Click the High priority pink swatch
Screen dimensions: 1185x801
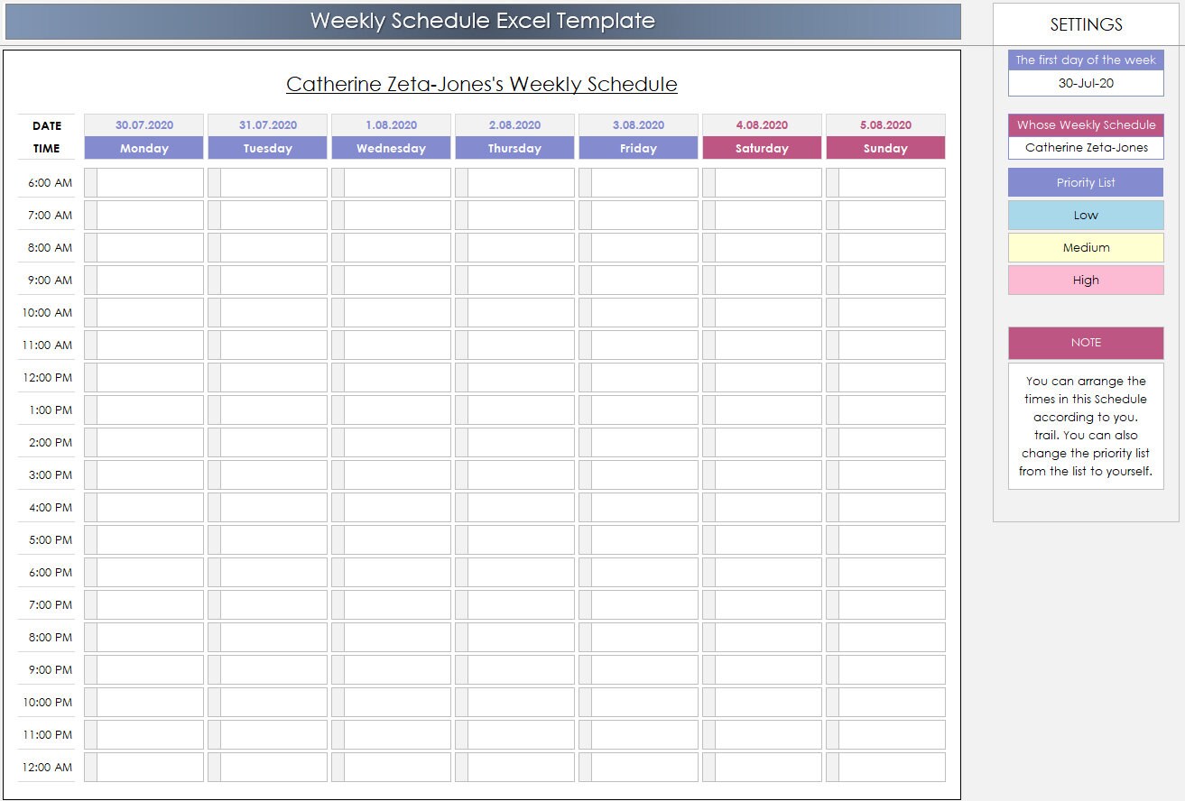(1086, 280)
